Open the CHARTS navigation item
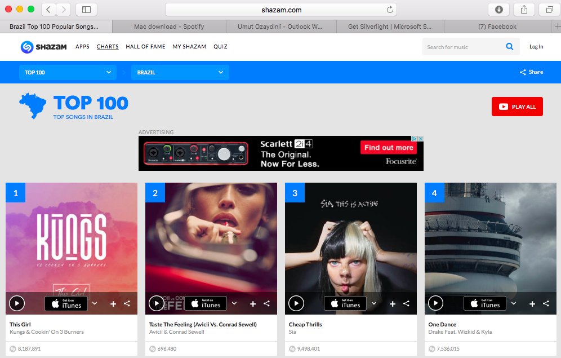Screen dimensions: 561x358 pyautogui.click(x=108, y=47)
